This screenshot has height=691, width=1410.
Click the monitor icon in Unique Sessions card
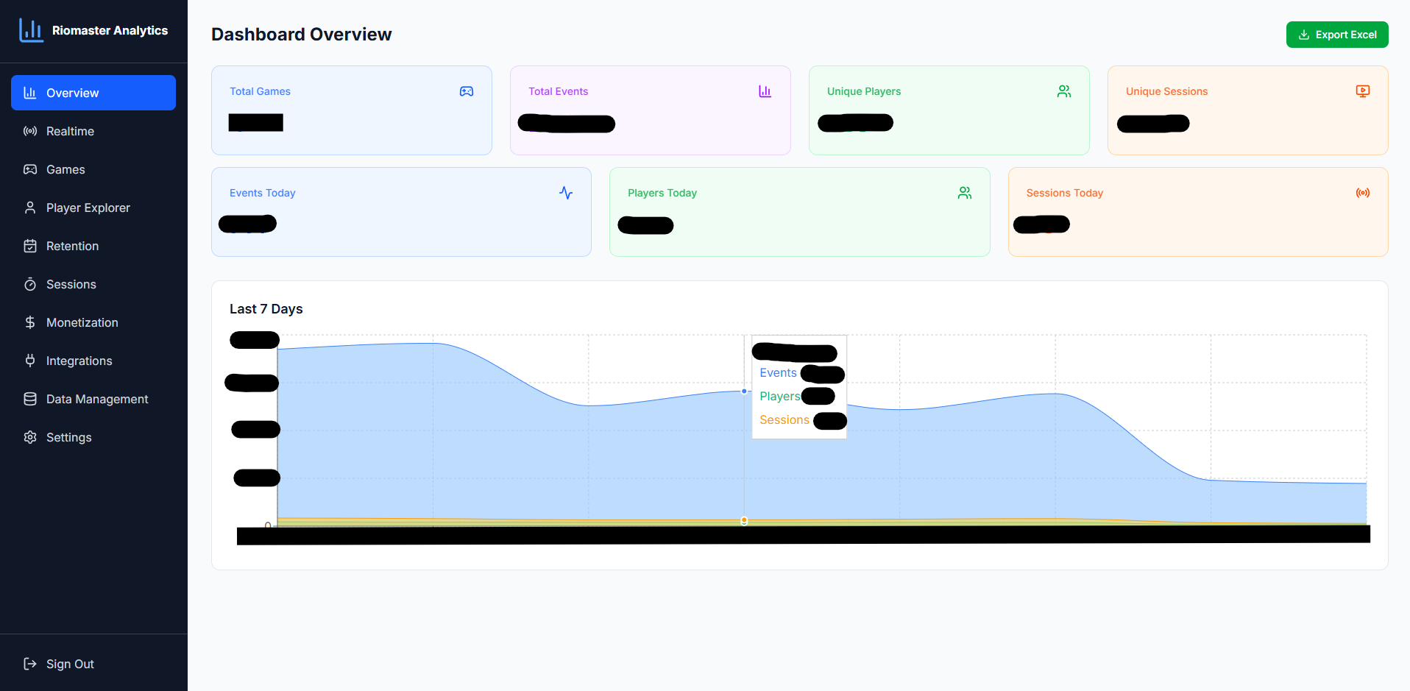[x=1362, y=91]
